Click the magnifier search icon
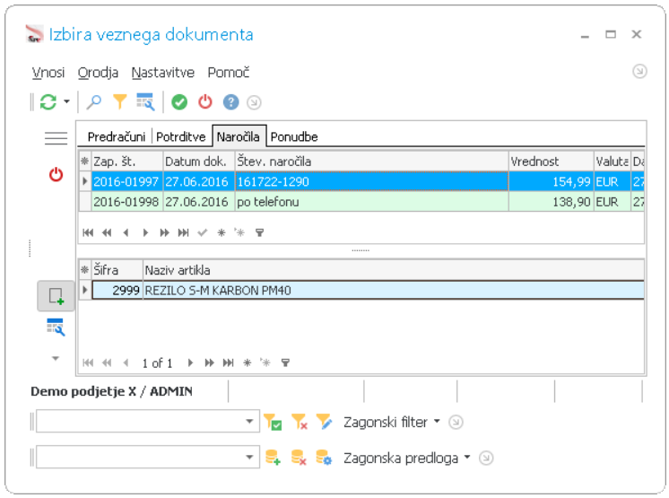669x498 pixels. click(94, 102)
